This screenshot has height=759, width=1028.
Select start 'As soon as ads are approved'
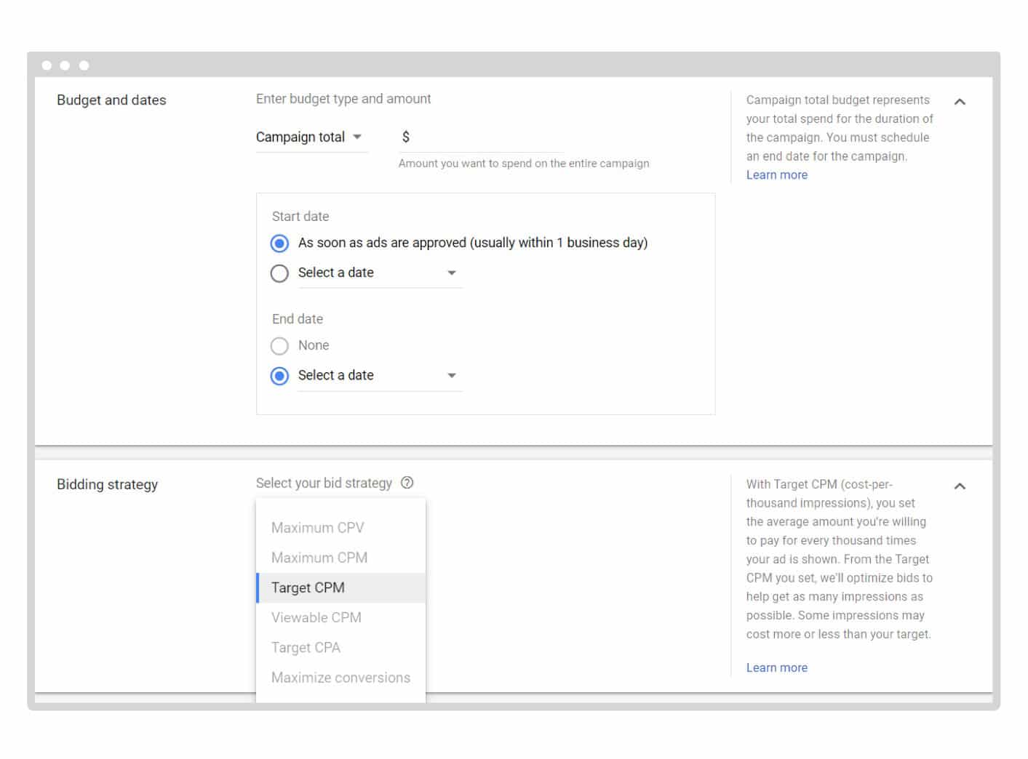(x=279, y=243)
